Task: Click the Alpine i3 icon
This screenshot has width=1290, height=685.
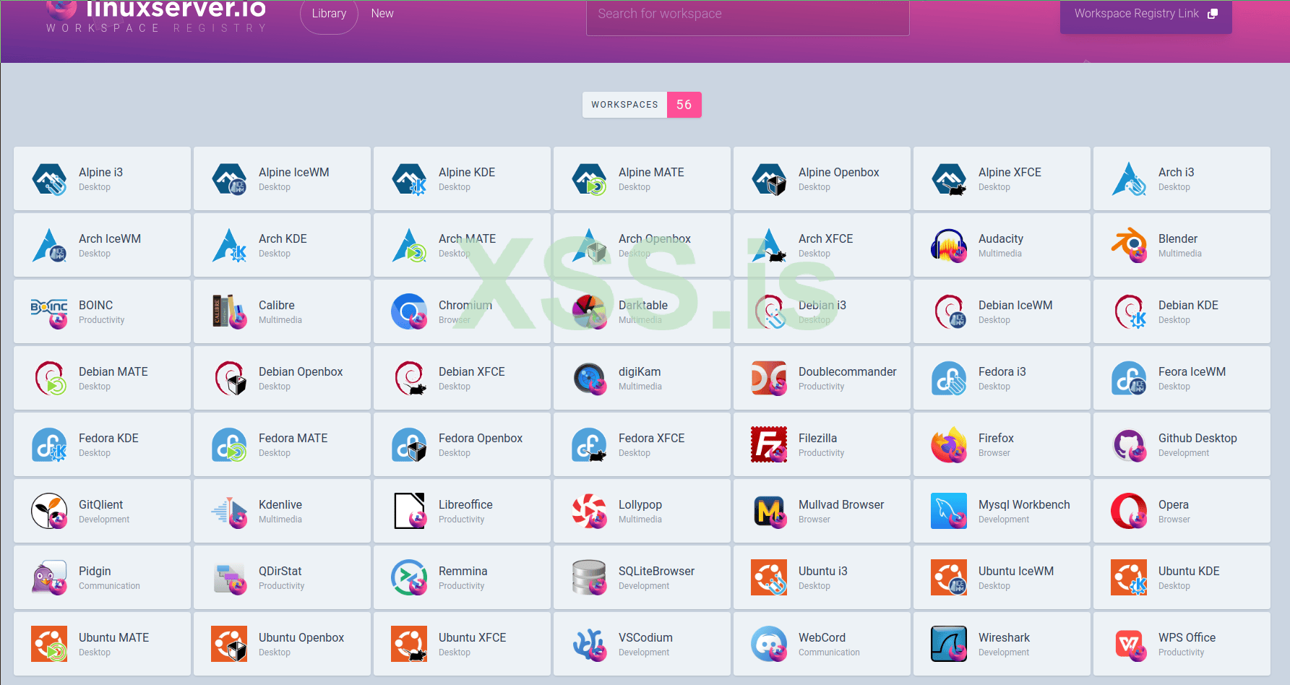Action: [50, 179]
